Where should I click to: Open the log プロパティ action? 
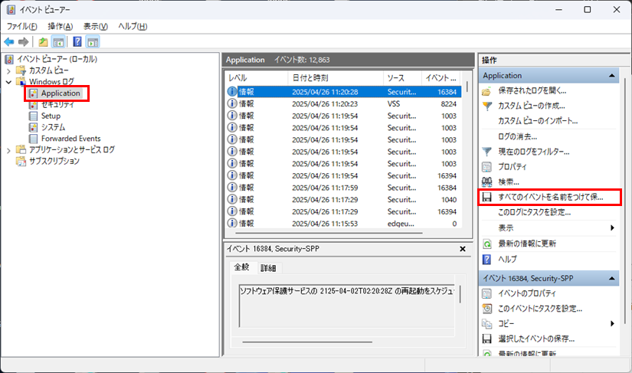tap(512, 167)
